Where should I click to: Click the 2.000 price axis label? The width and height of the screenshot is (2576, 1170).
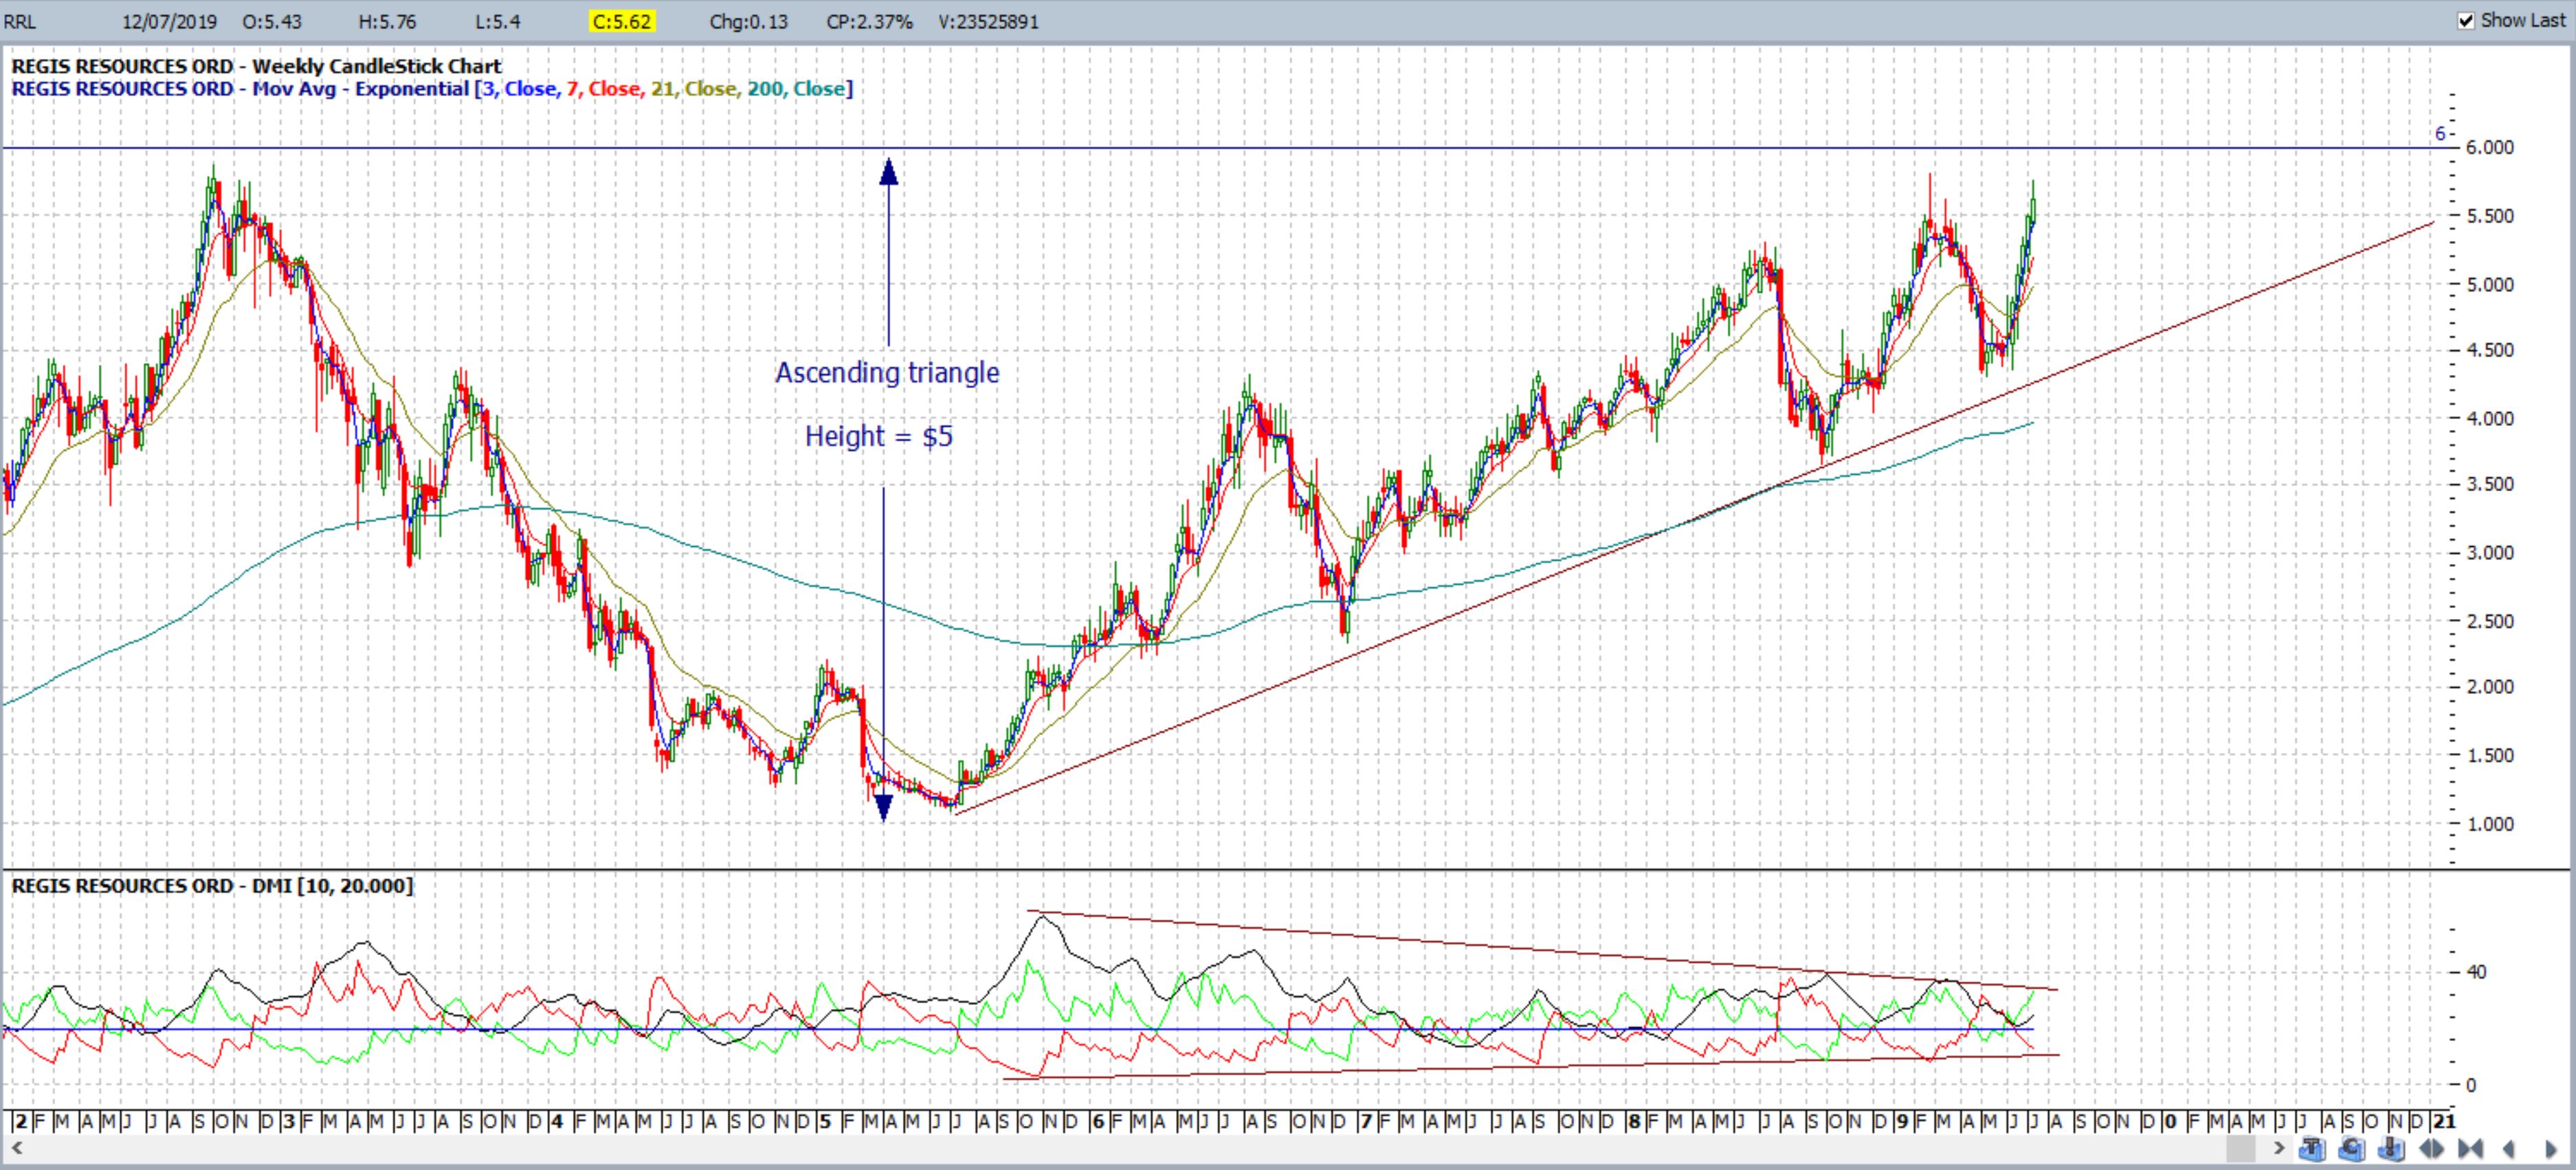pyautogui.click(x=2490, y=687)
